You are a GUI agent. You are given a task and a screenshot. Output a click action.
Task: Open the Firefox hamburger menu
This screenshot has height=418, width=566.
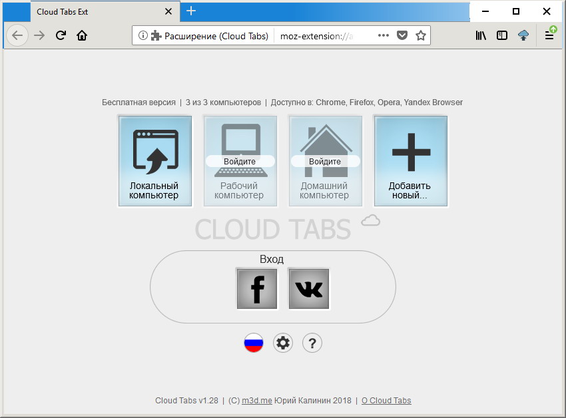point(550,35)
